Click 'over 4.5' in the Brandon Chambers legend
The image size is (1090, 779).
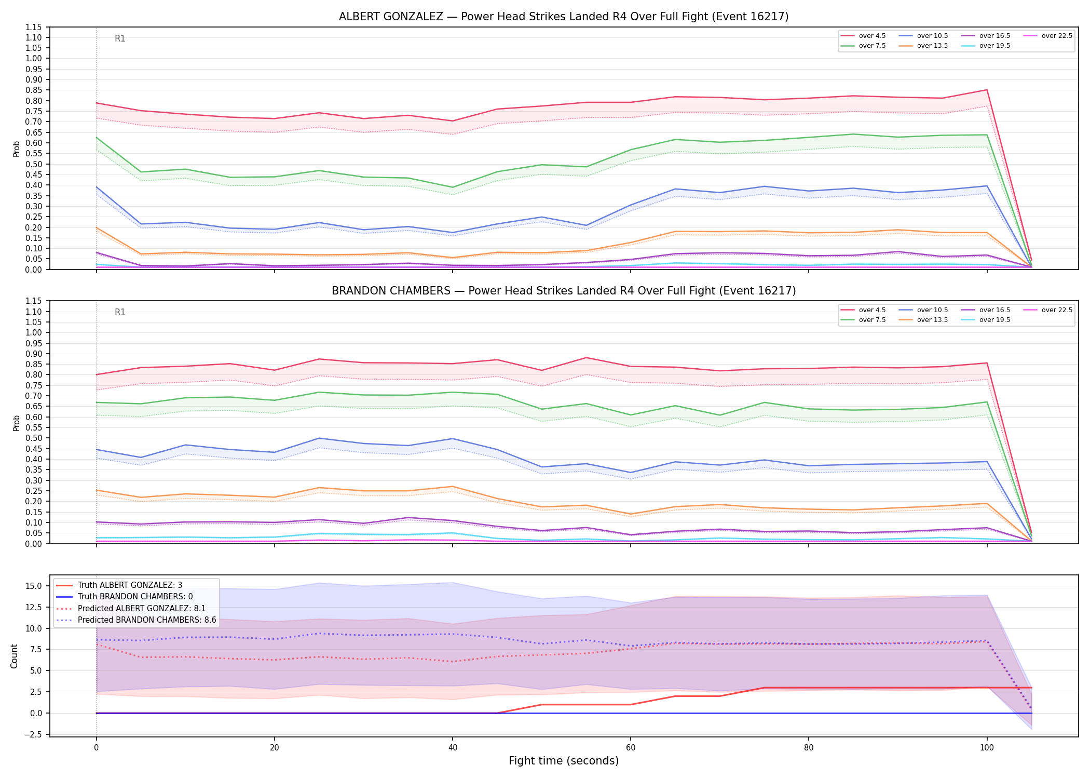872,310
